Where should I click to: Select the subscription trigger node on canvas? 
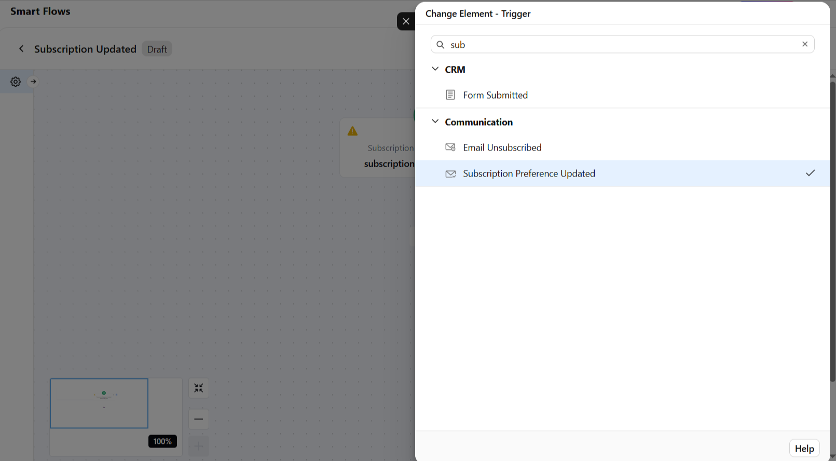378,148
